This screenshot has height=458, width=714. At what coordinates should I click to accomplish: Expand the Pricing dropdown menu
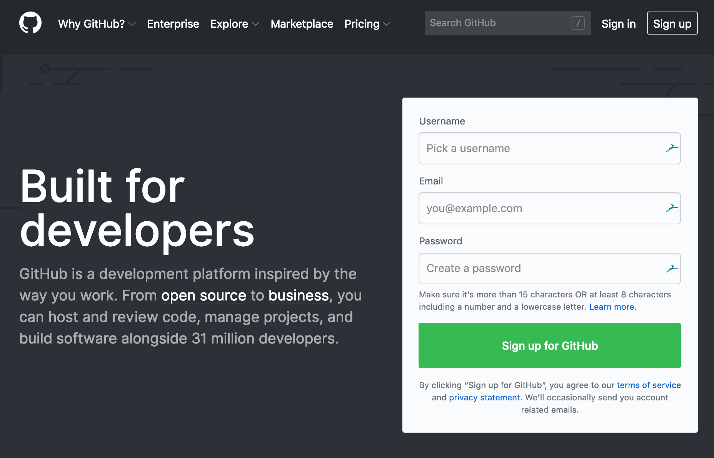point(367,24)
